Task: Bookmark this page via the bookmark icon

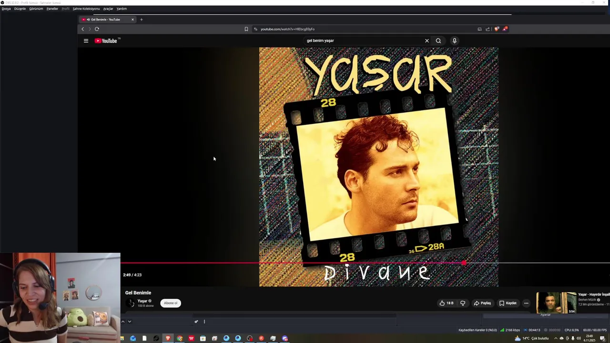Action: (246, 29)
